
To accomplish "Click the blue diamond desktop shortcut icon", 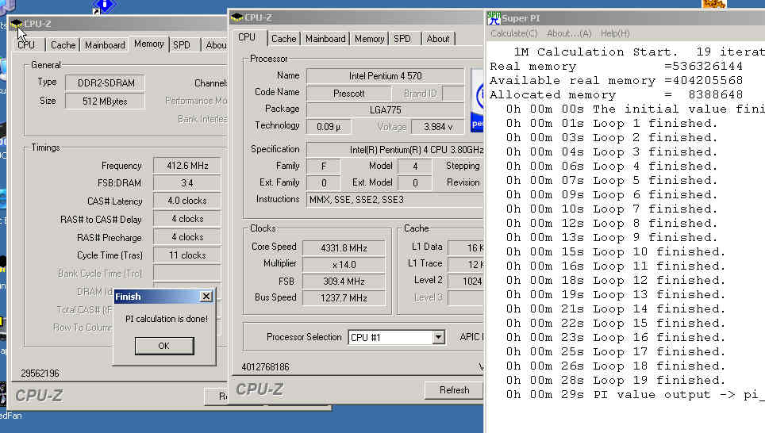I will coord(104,6).
